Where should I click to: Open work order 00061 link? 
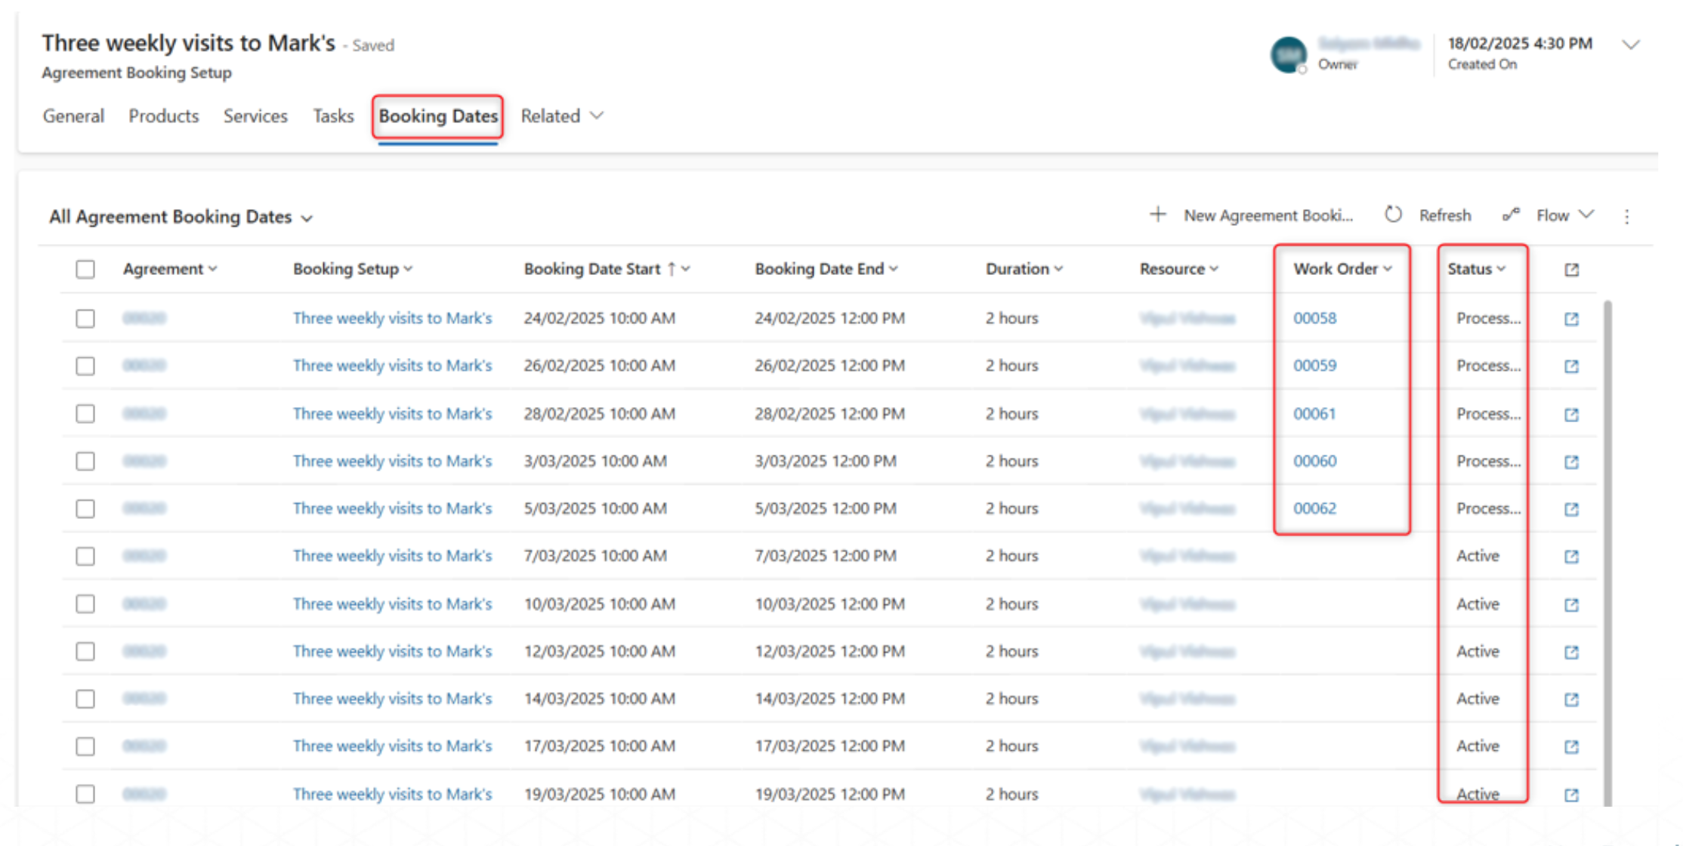(x=1314, y=414)
